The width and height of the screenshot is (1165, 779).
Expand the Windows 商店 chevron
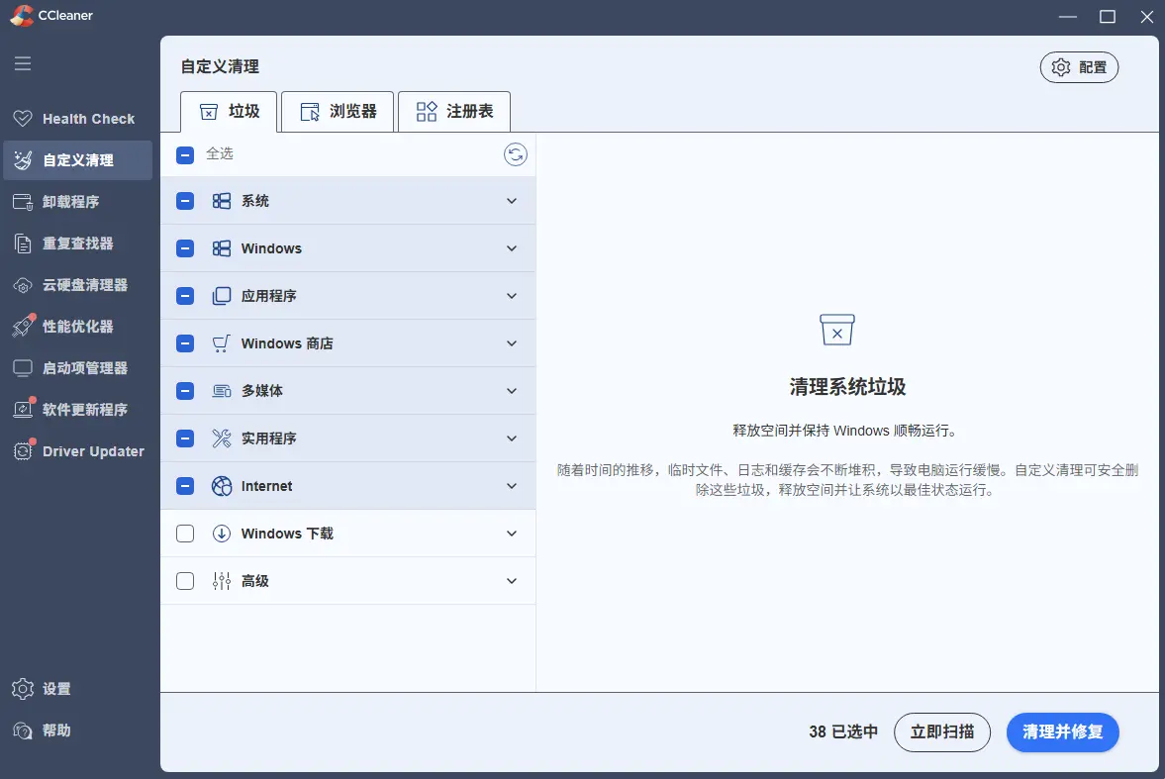(512, 344)
